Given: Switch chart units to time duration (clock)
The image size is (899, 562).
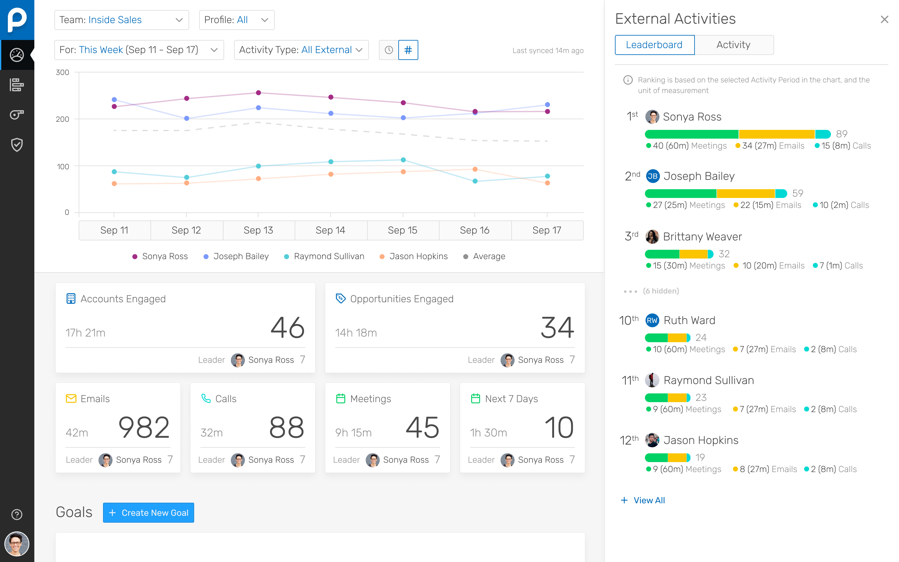Looking at the screenshot, I should [x=389, y=50].
